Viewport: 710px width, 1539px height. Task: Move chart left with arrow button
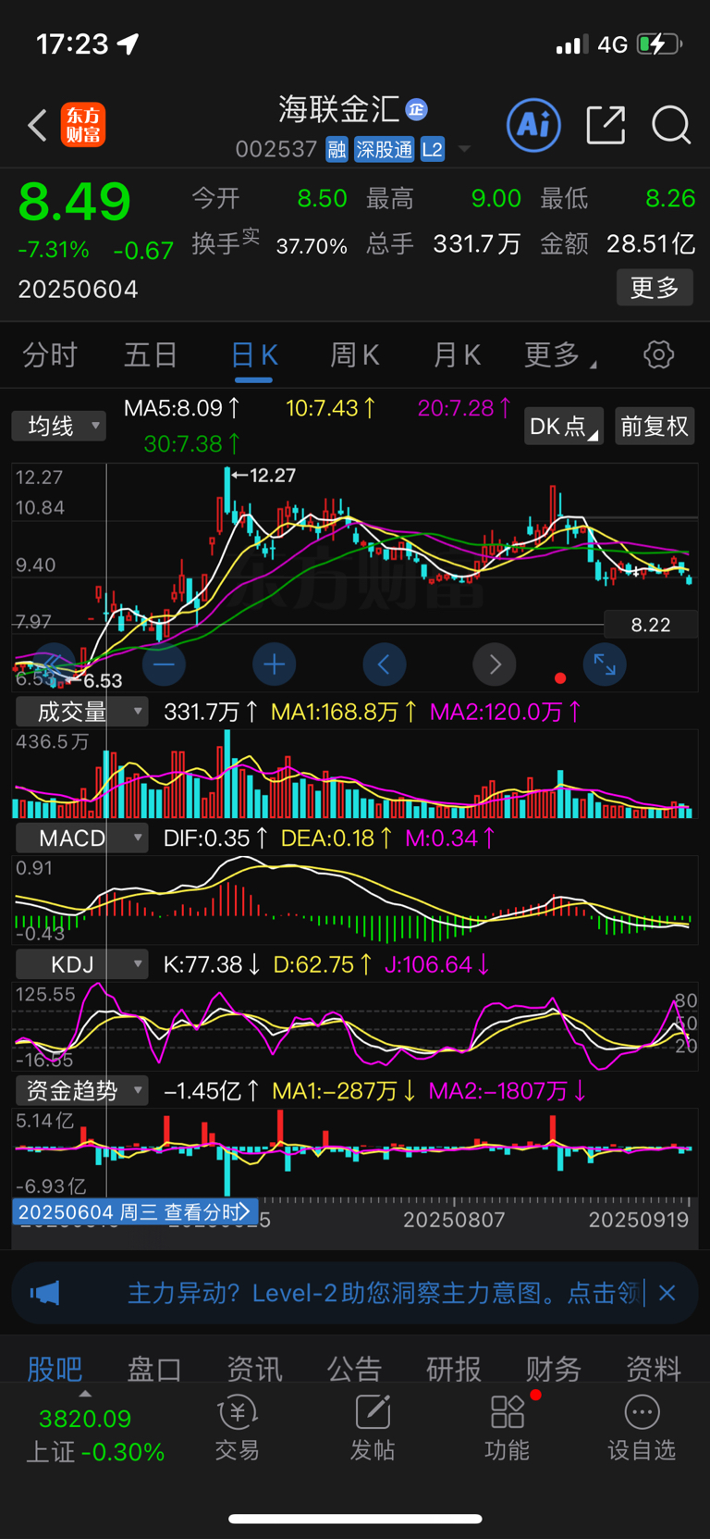385,664
